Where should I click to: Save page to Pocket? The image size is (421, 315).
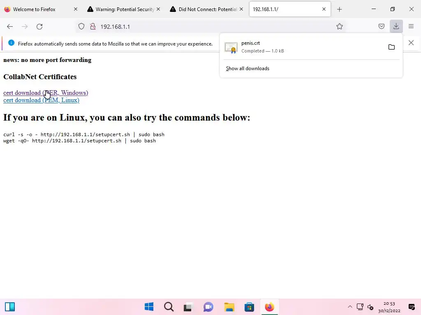(x=381, y=26)
